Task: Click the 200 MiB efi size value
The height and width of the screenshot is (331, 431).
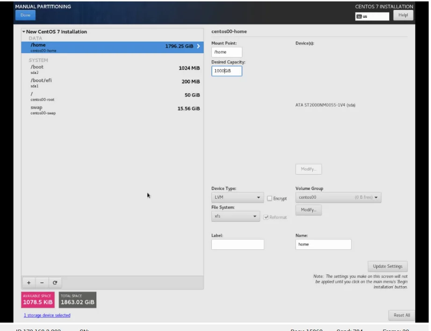Action: click(x=190, y=82)
